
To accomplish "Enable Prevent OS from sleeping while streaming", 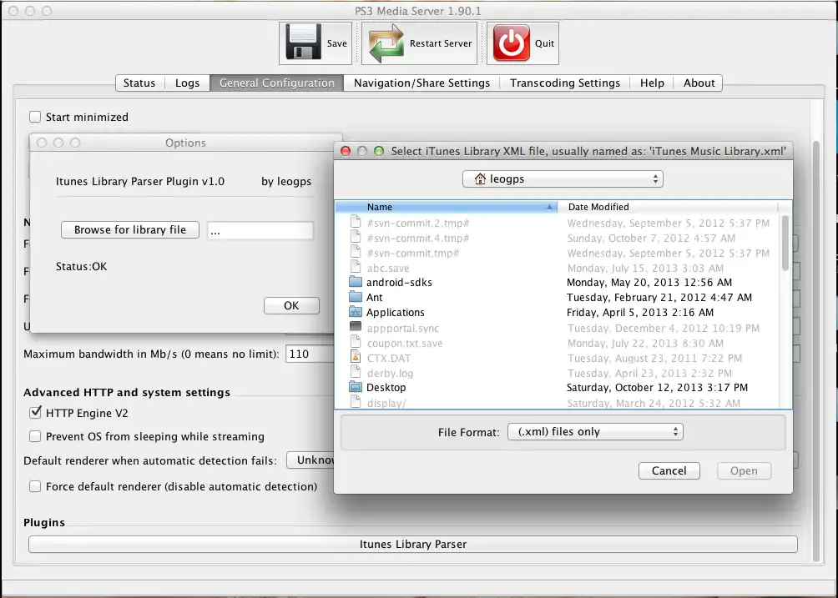I will coord(35,436).
